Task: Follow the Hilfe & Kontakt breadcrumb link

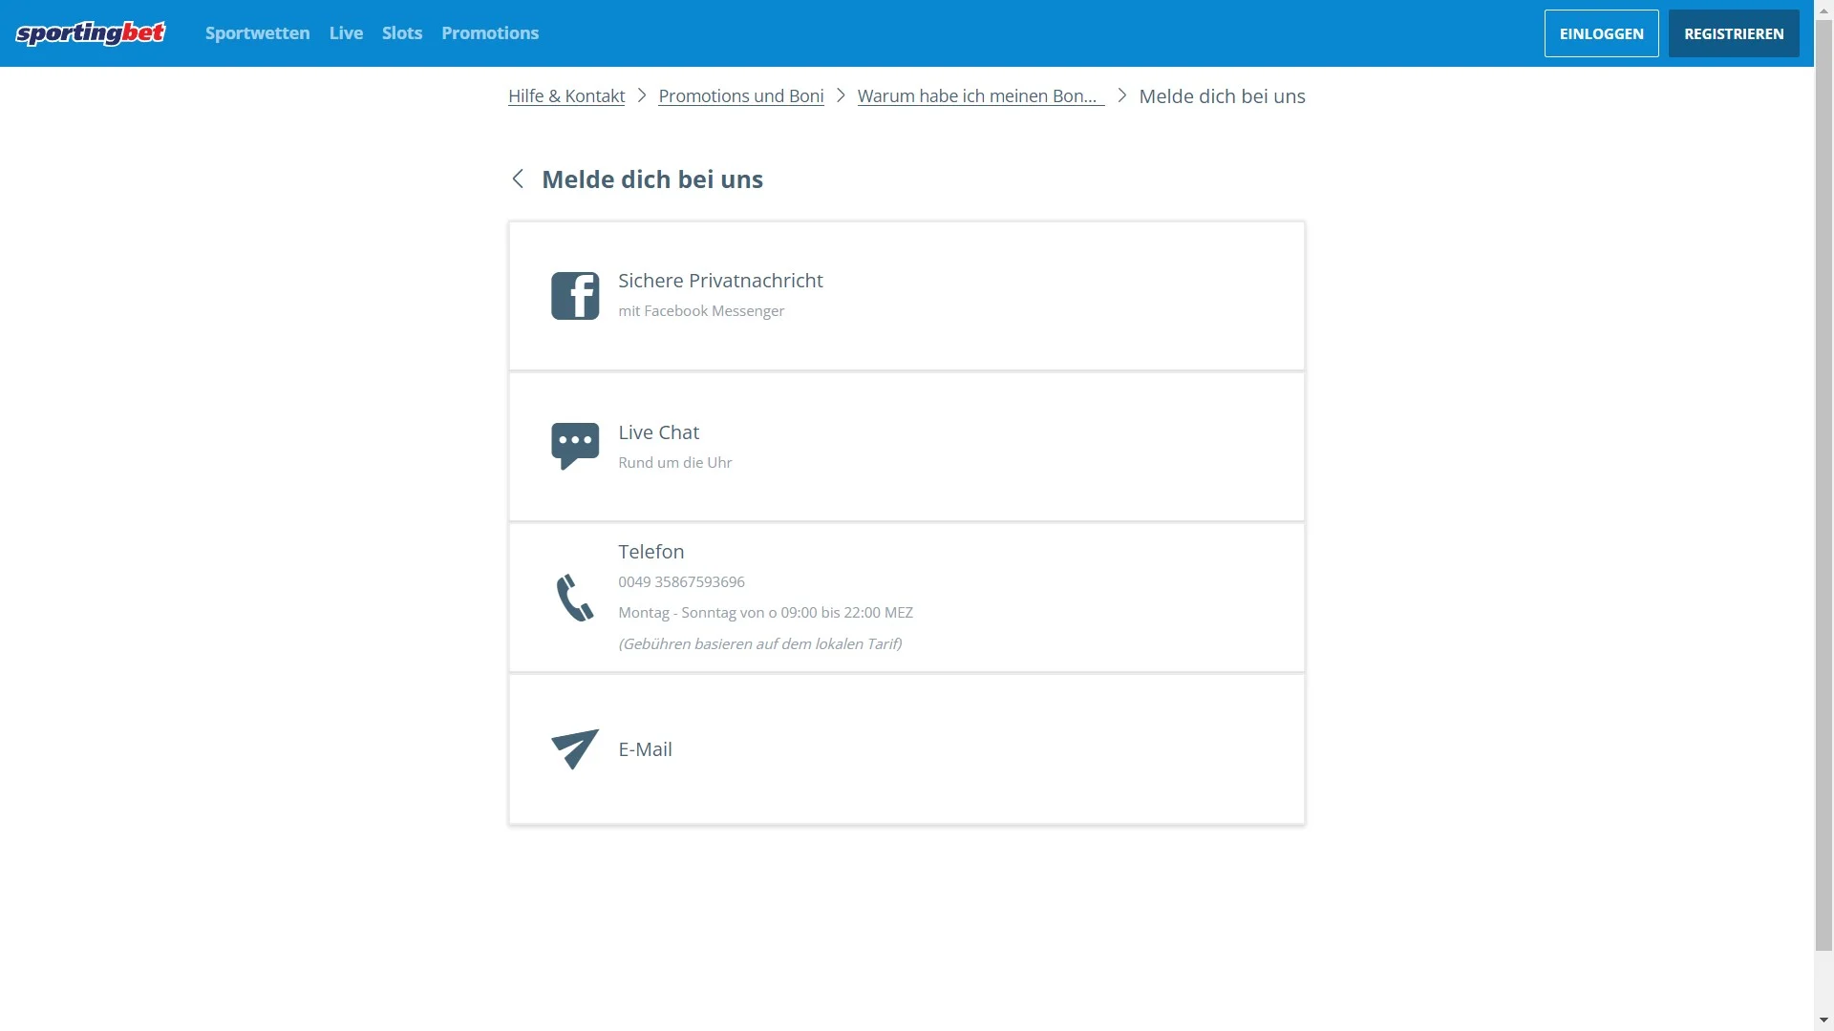Action: [x=566, y=96]
